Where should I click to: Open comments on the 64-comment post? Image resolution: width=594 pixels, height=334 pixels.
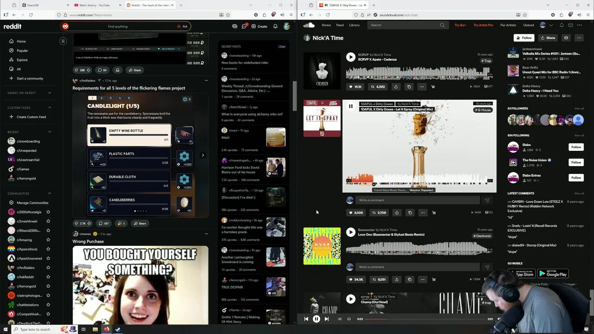click(102, 70)
